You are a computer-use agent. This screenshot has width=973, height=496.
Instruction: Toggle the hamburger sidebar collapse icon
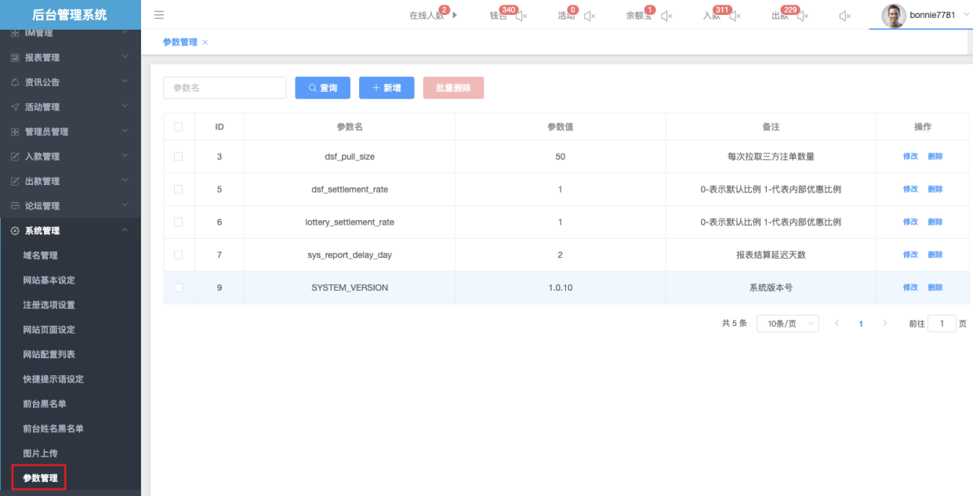tap(159, 15)
